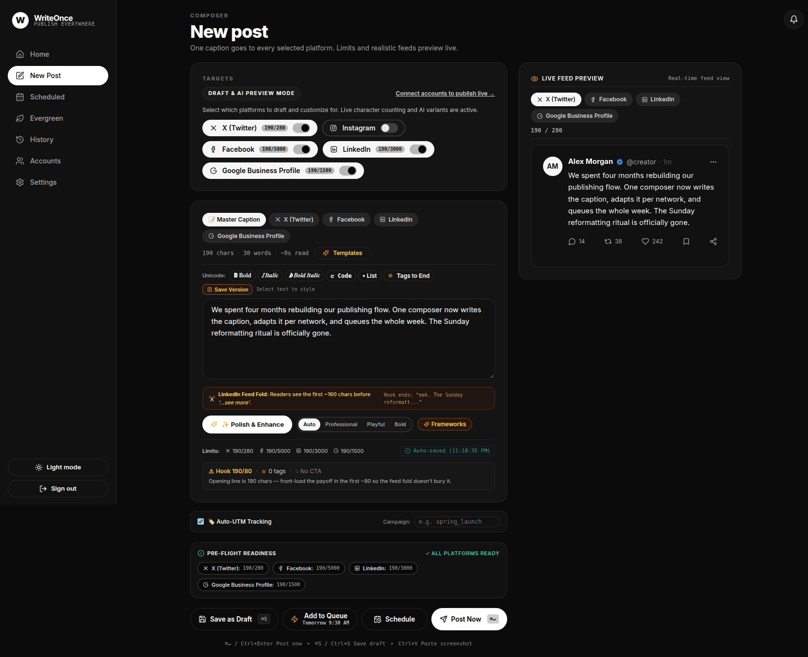Toggle Google Business Profile switch
Screen dimensions: 808x657
pyautogui.click(x=348, y=171)
